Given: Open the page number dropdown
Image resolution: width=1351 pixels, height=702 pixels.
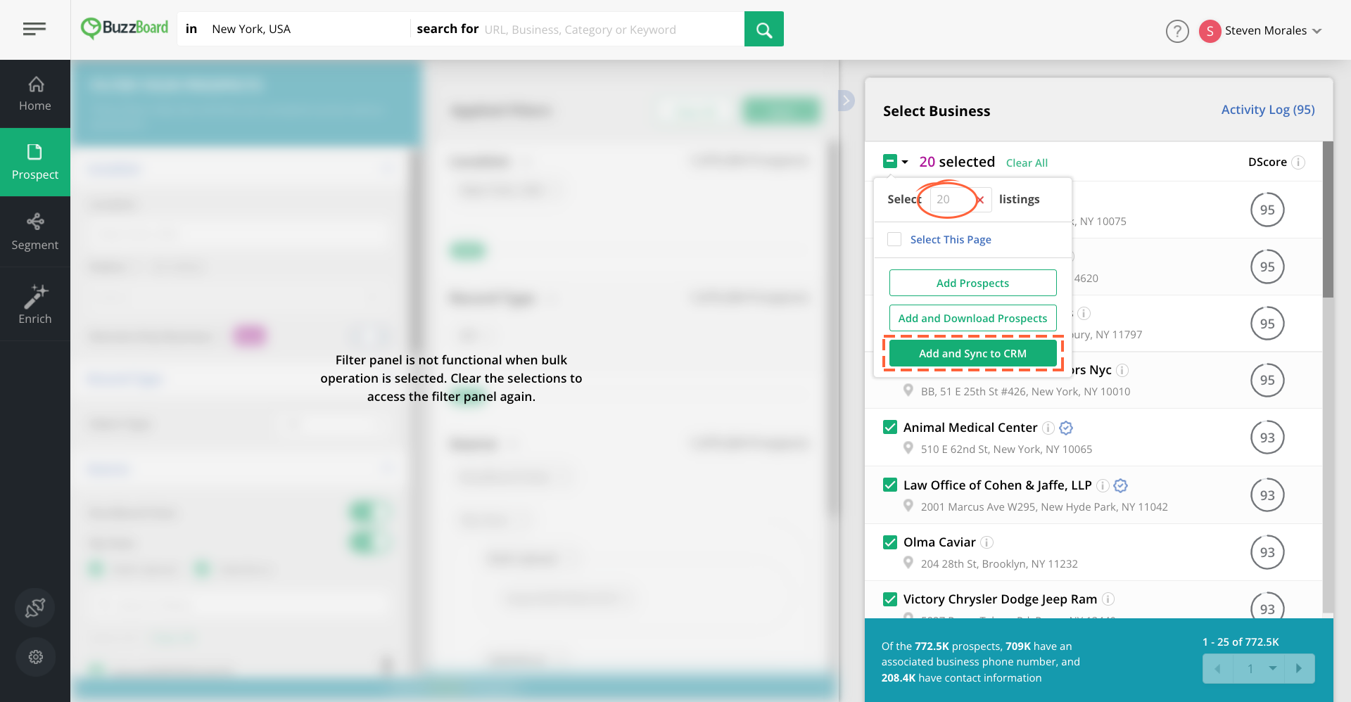Looking at the screenshot, I should click(1260, 669).
